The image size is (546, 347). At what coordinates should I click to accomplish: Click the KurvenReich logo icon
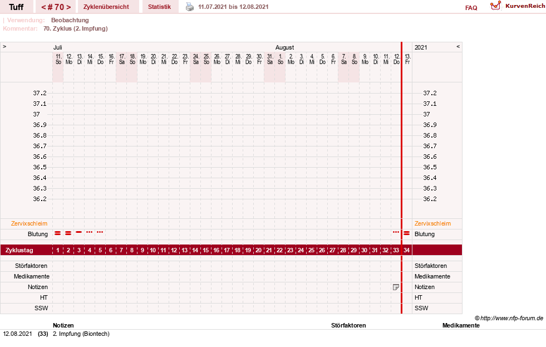pyautogui.click(x=495, y=6)
